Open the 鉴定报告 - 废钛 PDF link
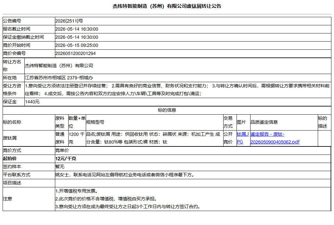Screen dimensions: 334x225 coord(275,138)
